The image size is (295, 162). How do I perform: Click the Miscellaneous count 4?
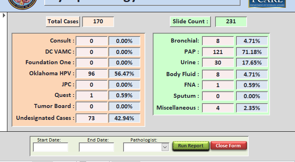point(218,108)
